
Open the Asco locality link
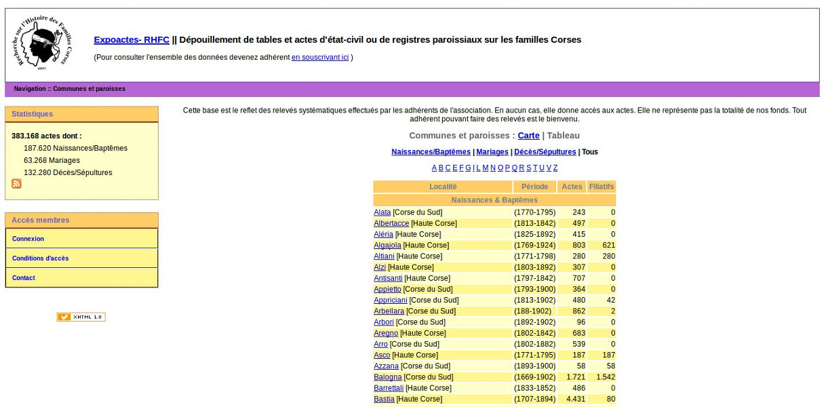pos(382,355)
